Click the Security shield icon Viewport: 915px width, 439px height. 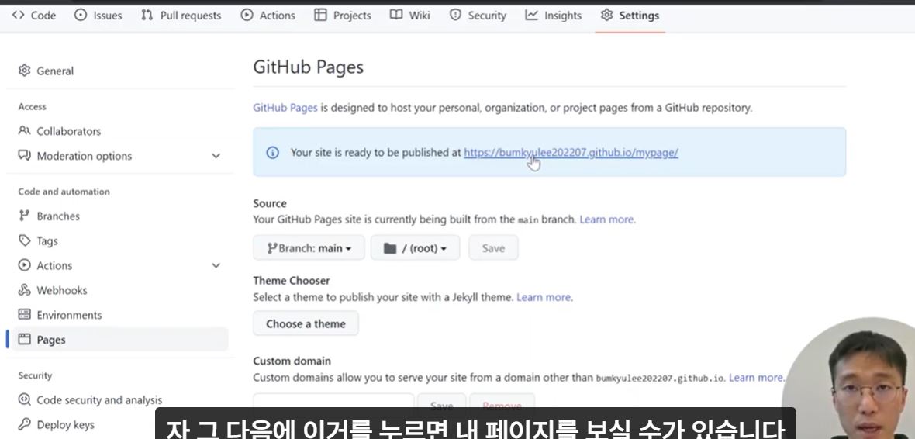click(455, 16)
